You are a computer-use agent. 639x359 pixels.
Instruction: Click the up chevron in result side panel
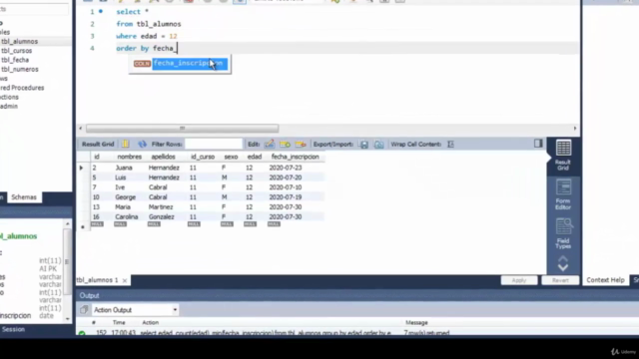click(x=563, y=259)
